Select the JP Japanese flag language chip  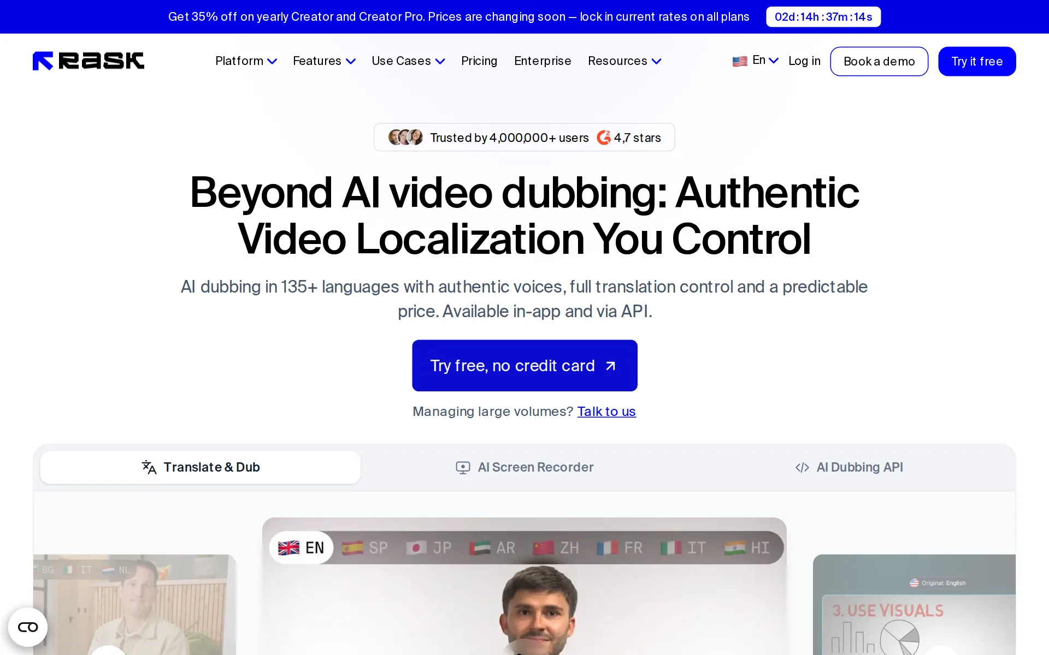[x=429, y=547]
